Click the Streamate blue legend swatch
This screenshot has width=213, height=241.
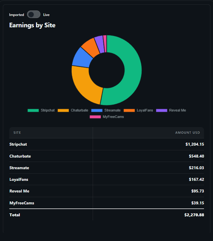(x=97, y=110)
